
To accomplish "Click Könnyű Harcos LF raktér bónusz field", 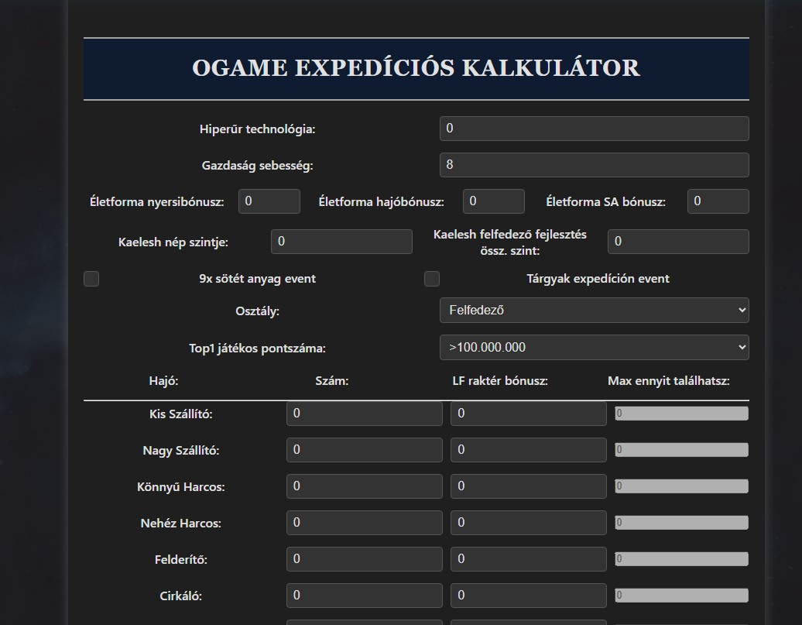I will tap(529, 486).
